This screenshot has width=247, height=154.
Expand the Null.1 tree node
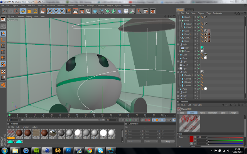click(178, 96)
